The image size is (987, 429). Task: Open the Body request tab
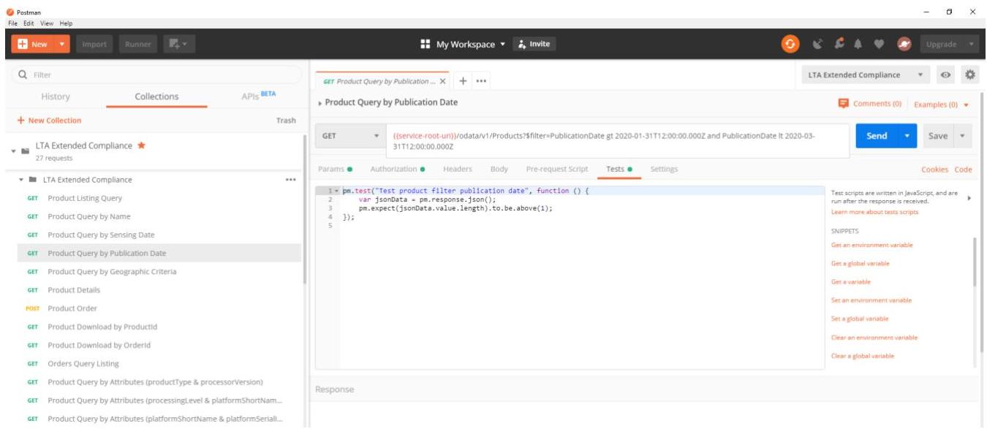pyautogui.click(x=499, y=169)
